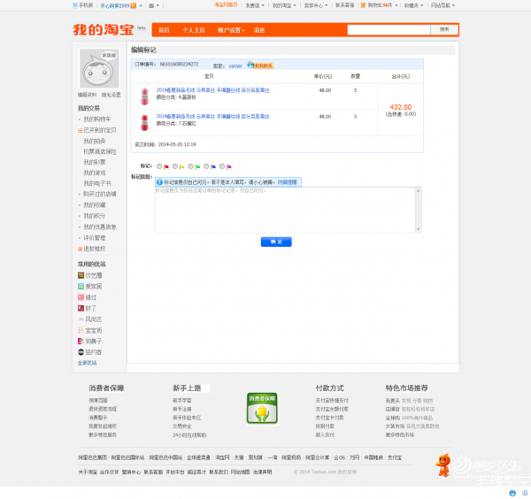Open the message icon dropdown in top bar
531x499 pixels.
158,6
